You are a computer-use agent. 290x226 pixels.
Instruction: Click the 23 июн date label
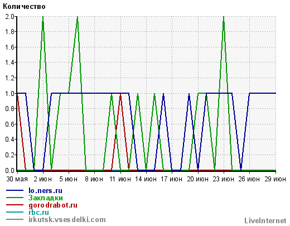point(224,179)
